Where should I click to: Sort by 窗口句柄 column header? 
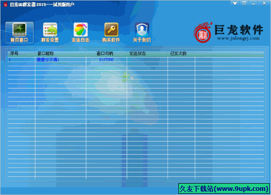(x=107, y=54)
